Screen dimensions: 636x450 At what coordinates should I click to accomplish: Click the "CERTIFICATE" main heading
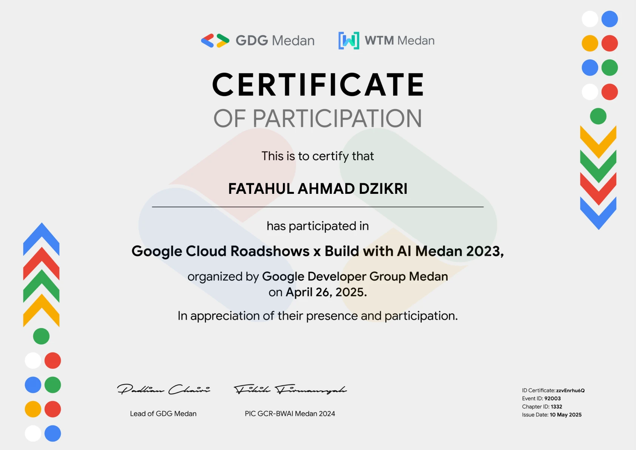[x=318, y=85]
